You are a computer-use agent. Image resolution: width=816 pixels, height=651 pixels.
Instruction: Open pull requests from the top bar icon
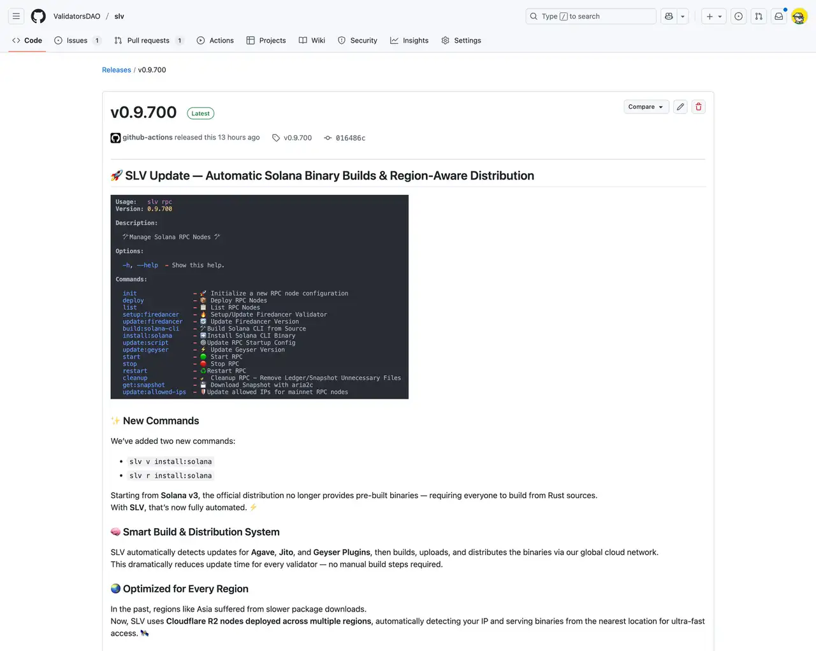coord(758,16)
